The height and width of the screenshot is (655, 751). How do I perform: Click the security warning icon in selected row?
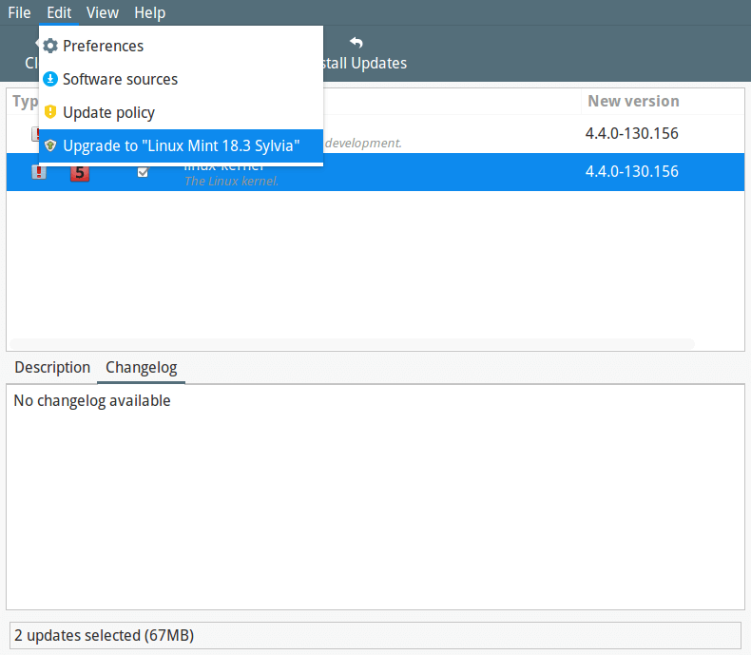(39, 172)
